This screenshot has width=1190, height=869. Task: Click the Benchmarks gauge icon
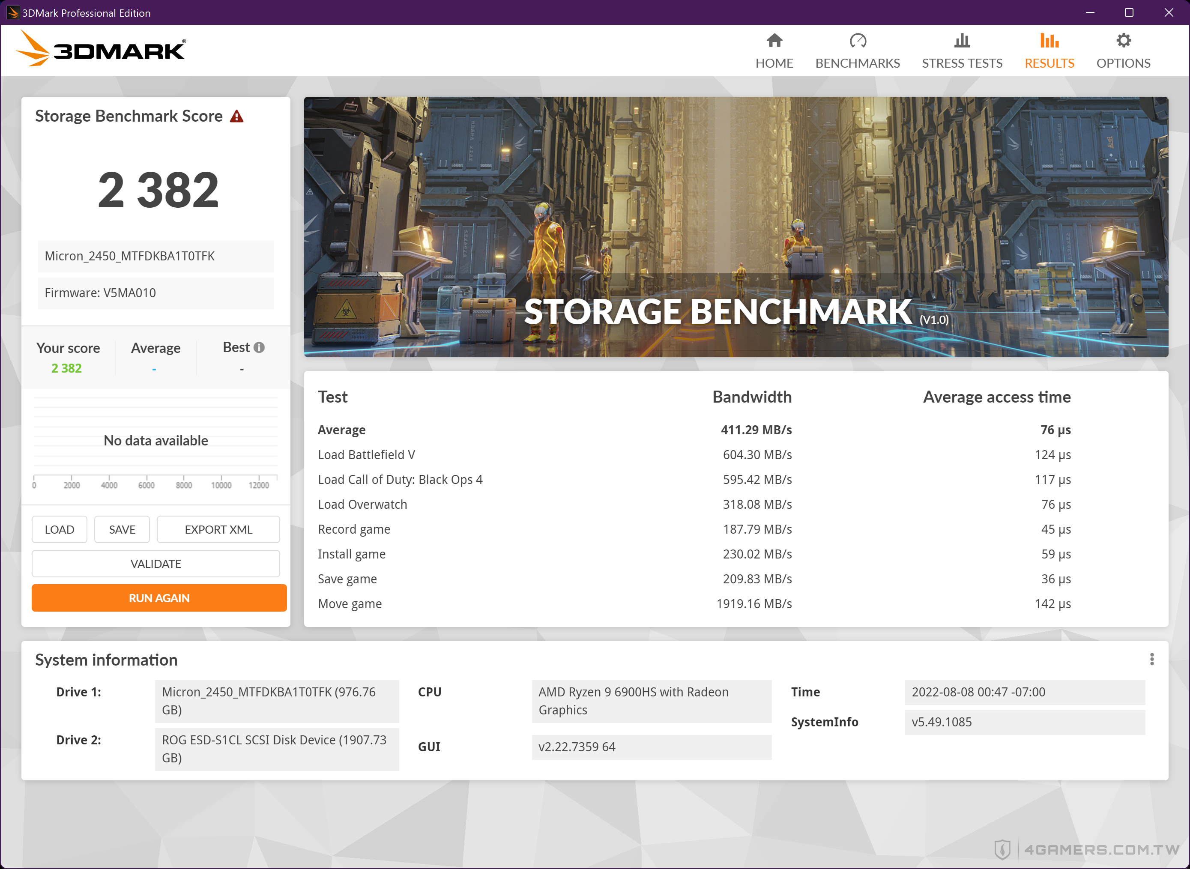[x=858, y=41]
